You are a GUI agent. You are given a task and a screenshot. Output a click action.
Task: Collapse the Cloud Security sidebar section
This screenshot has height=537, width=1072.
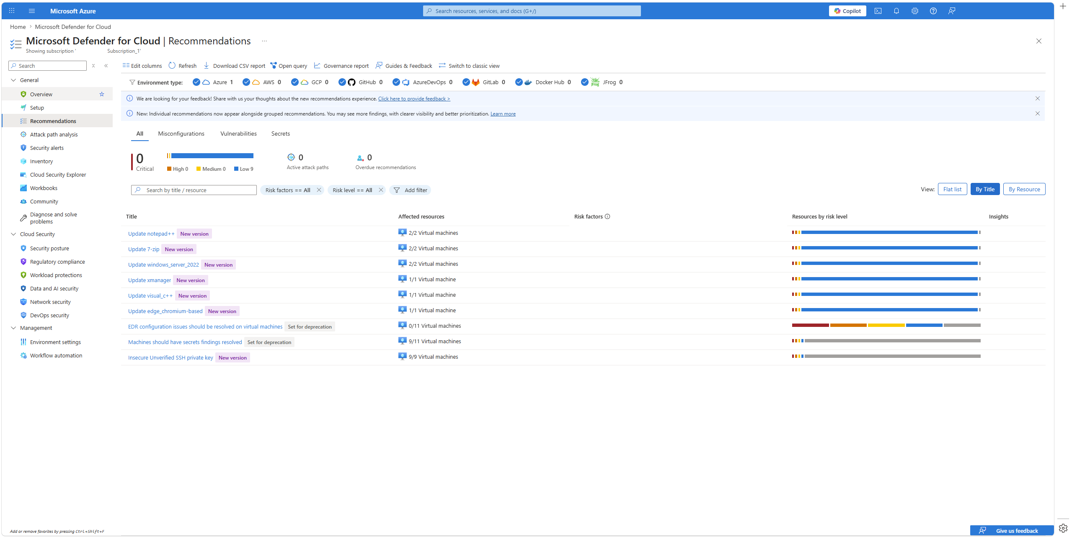coord(13,234)
